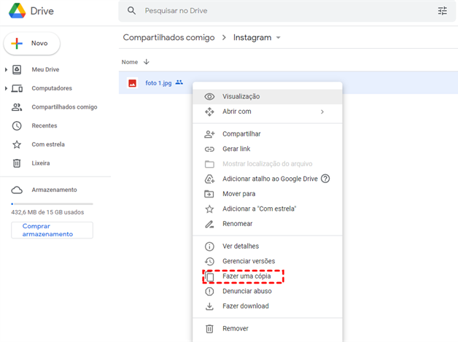
Task: Click the Instagram breadcrumb label
Action: [252, 38]
